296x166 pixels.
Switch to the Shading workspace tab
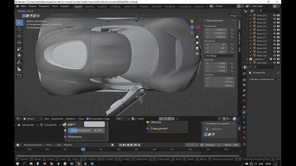click(x=144, y=6)
